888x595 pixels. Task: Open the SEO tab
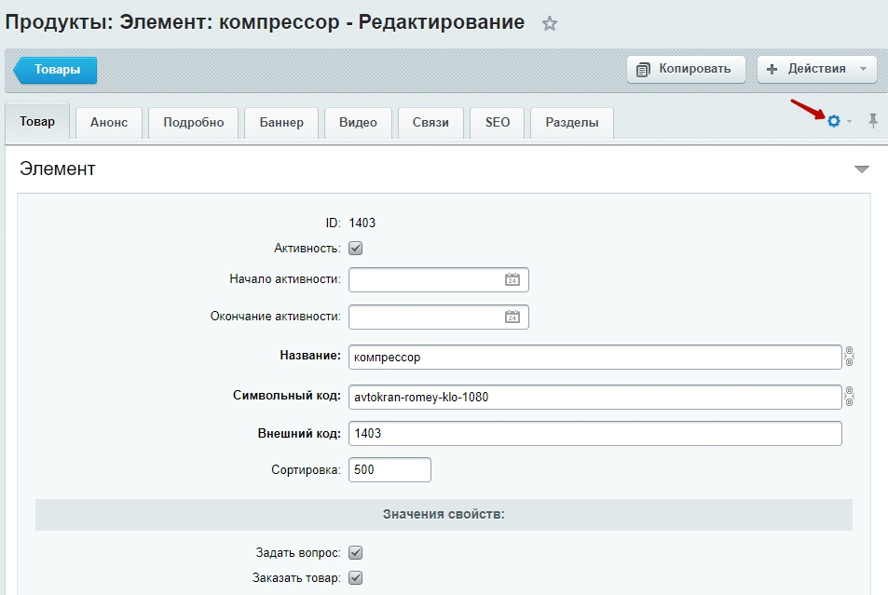coord(498,122)
